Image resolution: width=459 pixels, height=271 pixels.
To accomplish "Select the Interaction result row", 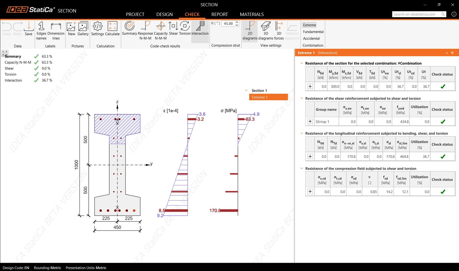I will (x=28, y=80).
